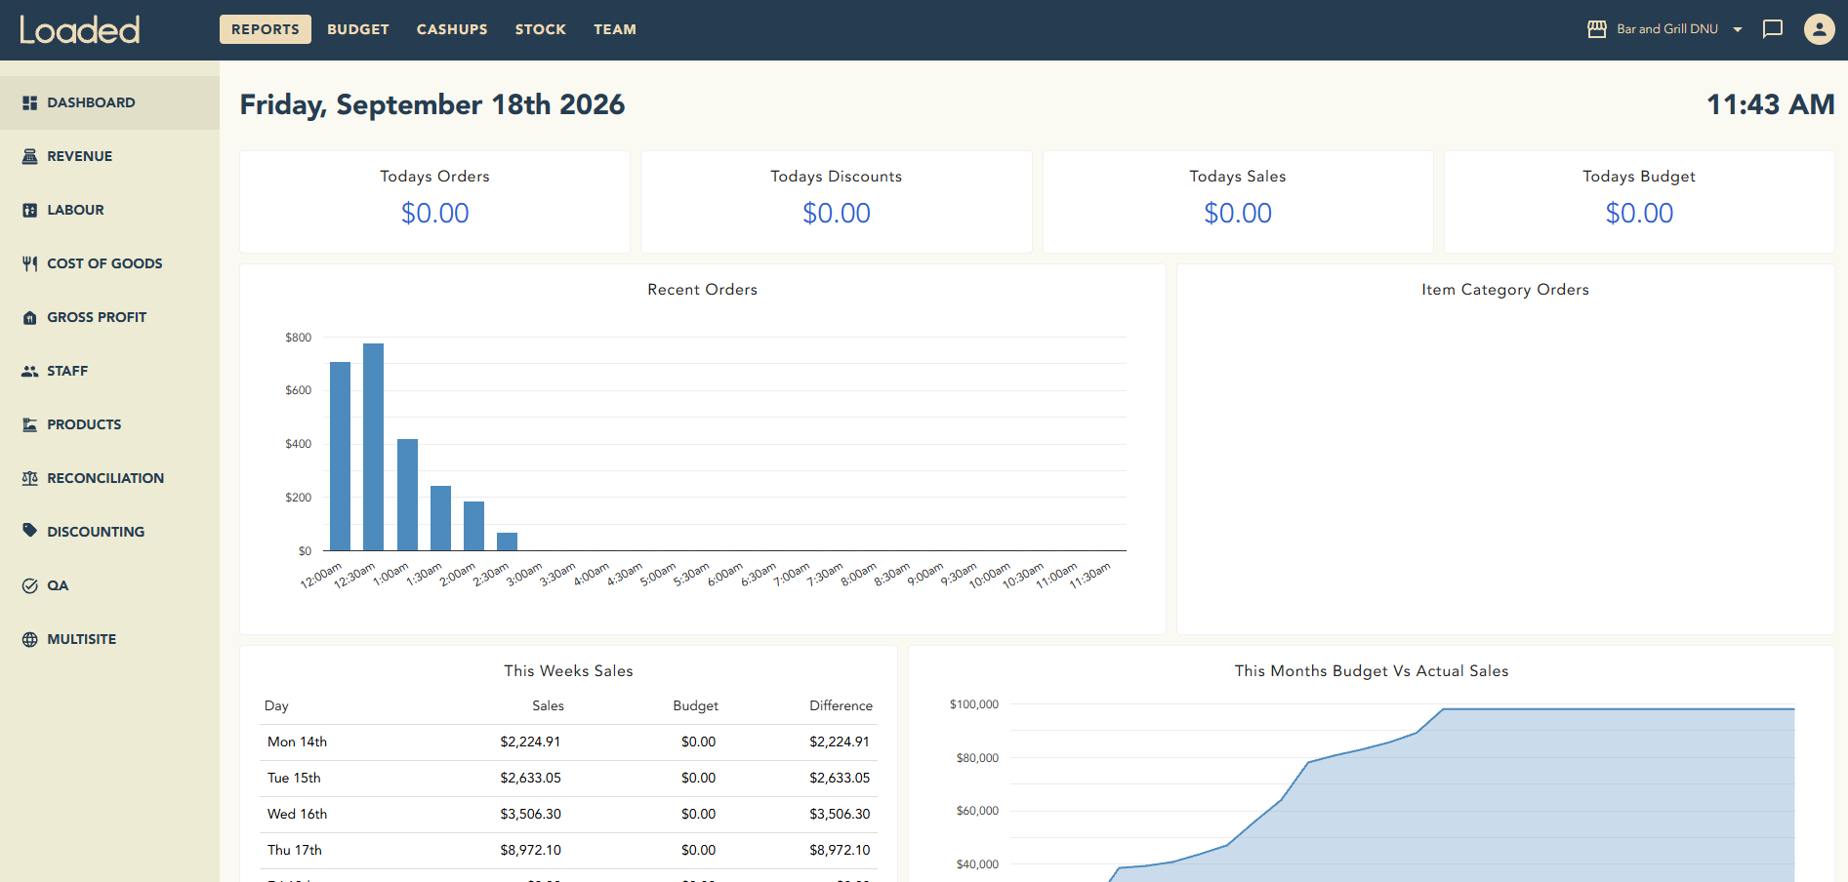Image resolution: width=1848 pixels, height=882 pixels.
Task: Click the Dashboard grid icon in sidebar
Action: tap(30, 102)
